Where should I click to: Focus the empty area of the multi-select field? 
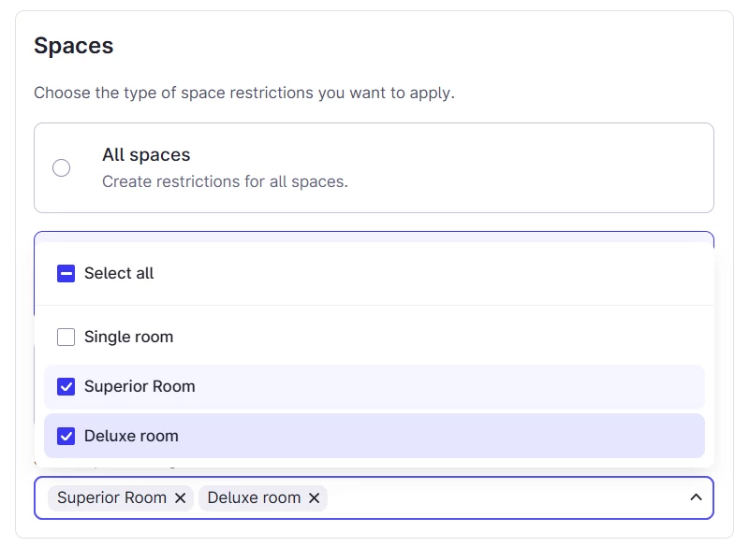(506, 498)
